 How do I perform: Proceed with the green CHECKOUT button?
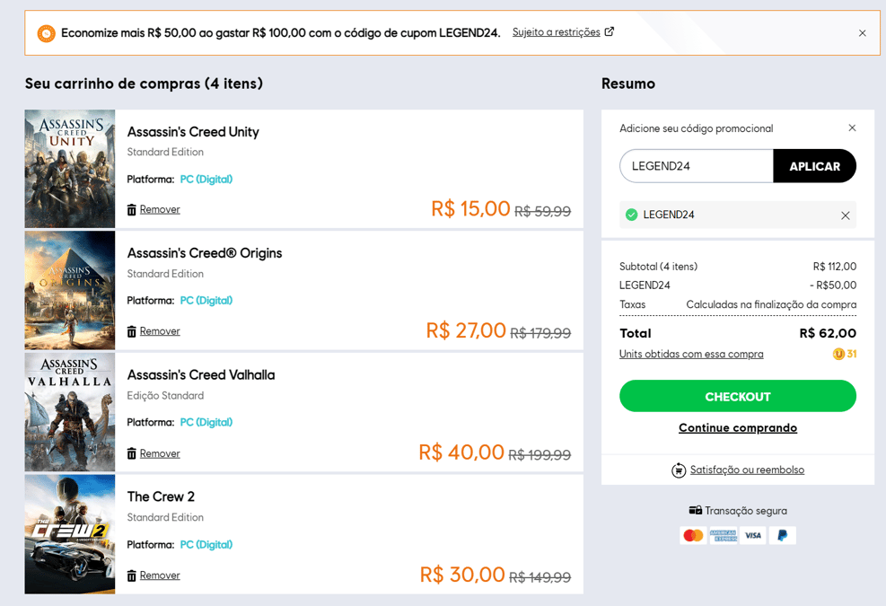click(x=737, y=396)
